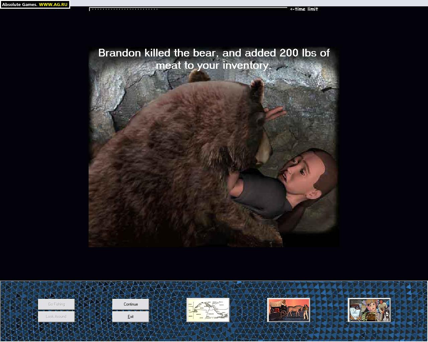Click the Go Fishing button
Image resolution: width=428 pixels, height=342 pixels.
coord(56,304)
